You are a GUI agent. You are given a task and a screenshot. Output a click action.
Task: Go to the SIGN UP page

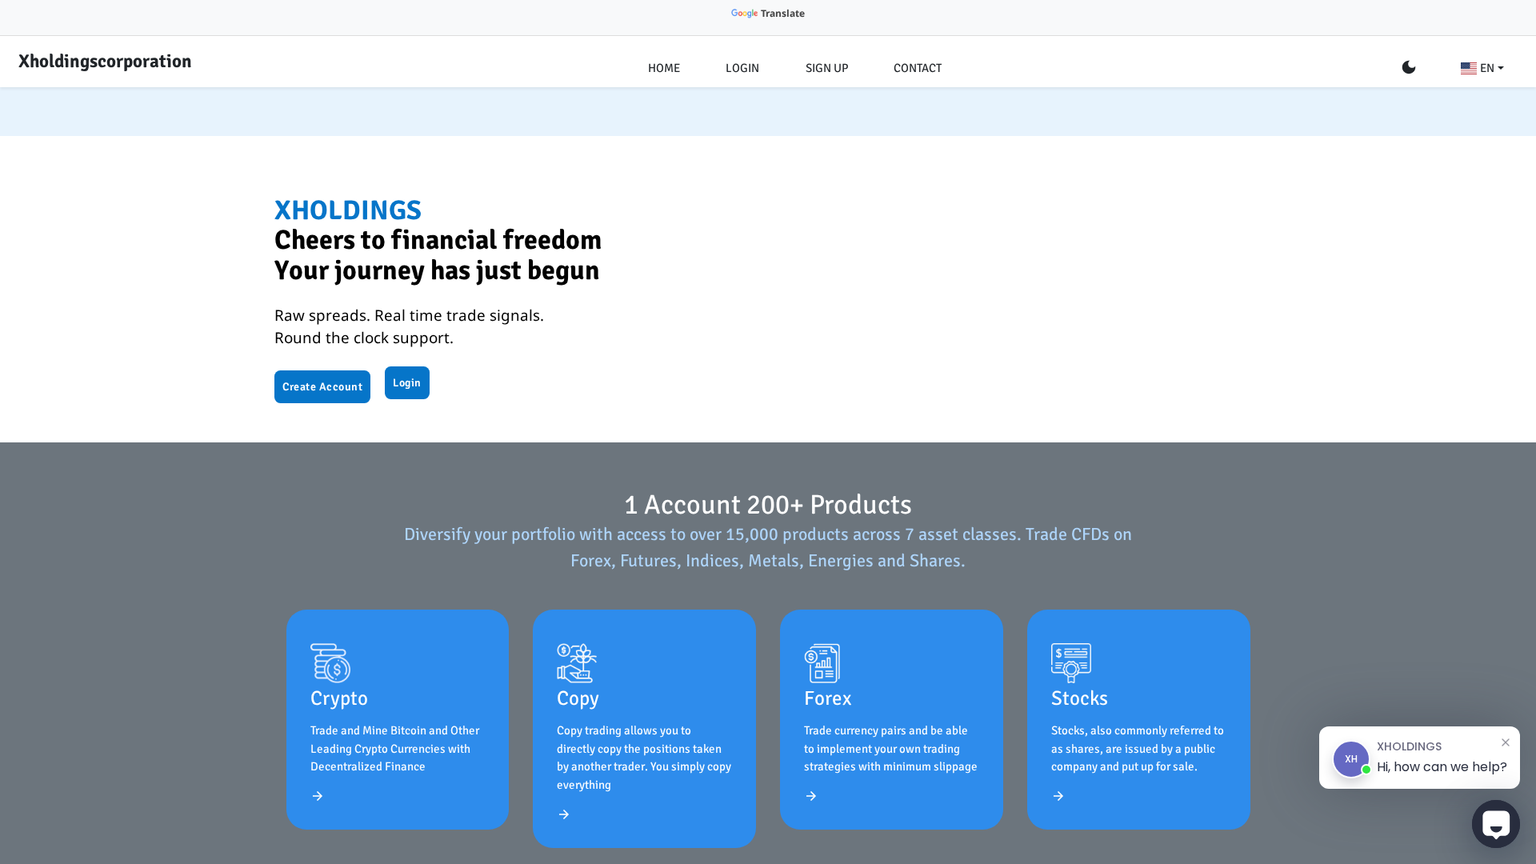click(826, 68)
